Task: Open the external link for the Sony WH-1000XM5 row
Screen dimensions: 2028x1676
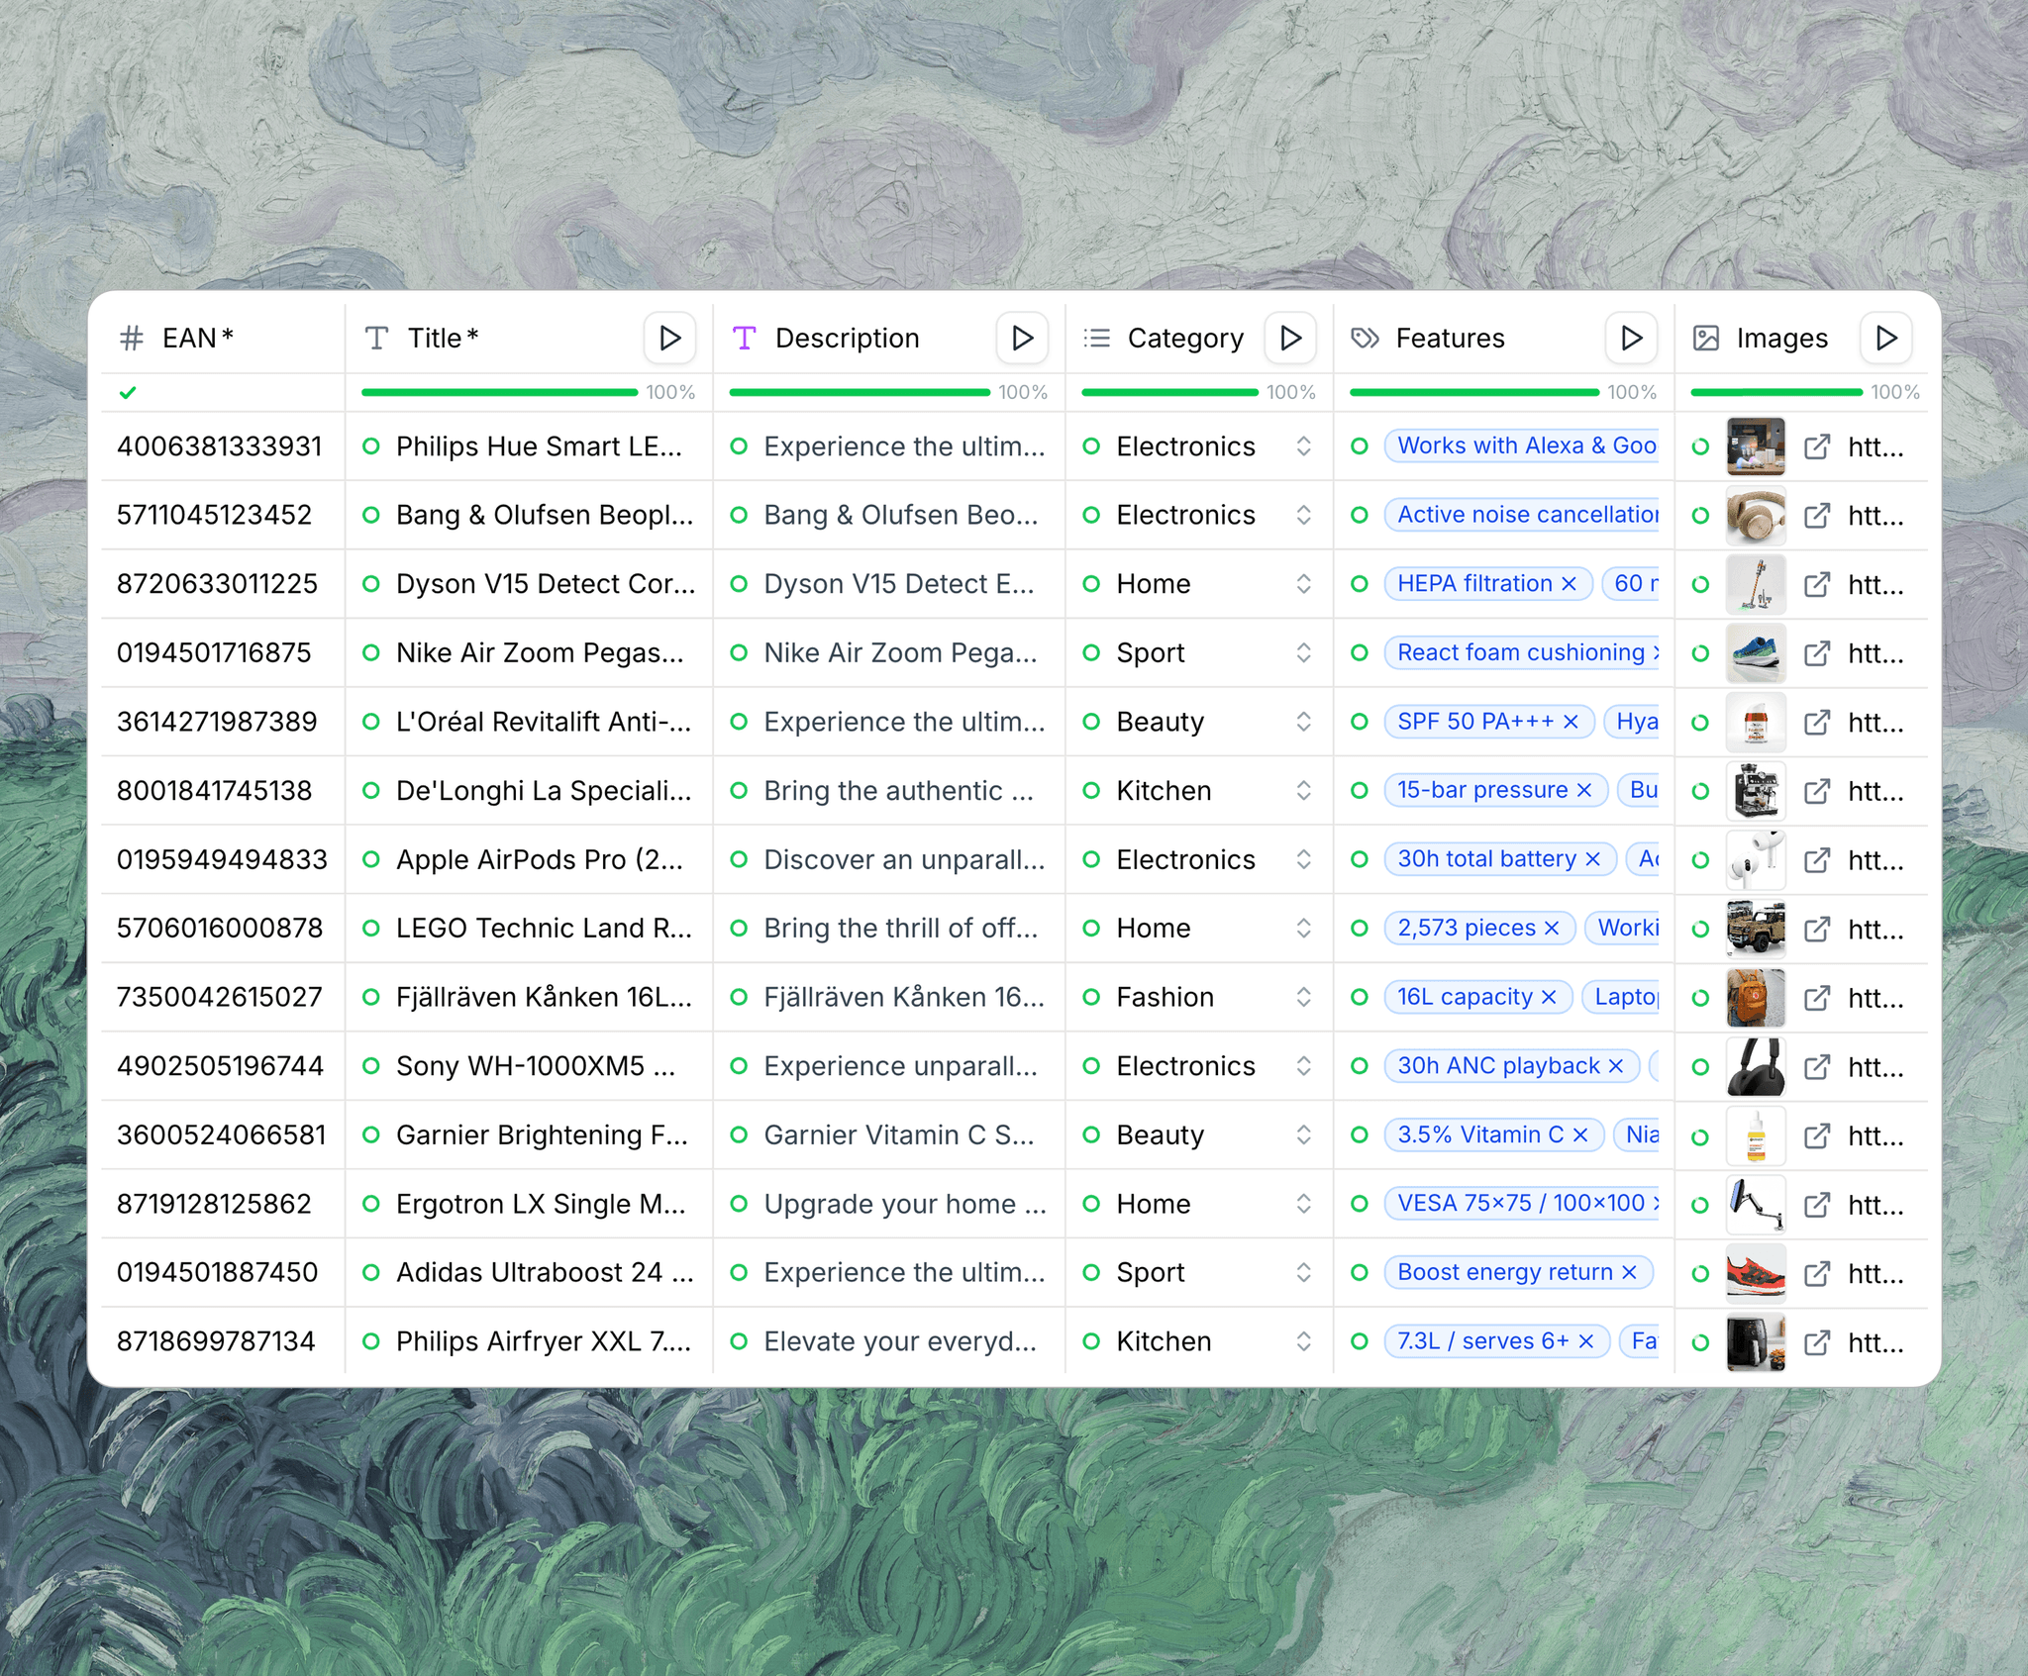Action: click(1817, 1066)
